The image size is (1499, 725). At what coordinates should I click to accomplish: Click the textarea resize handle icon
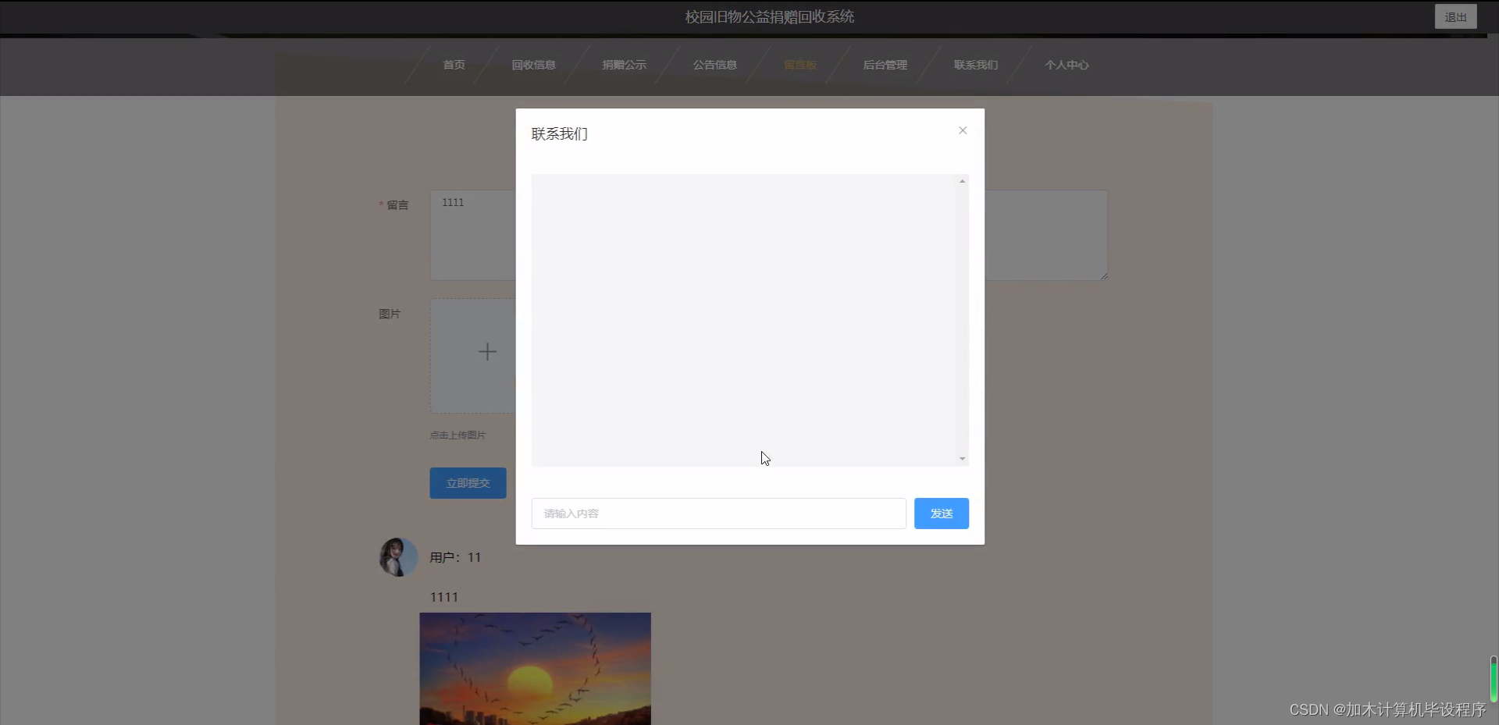1105,275
